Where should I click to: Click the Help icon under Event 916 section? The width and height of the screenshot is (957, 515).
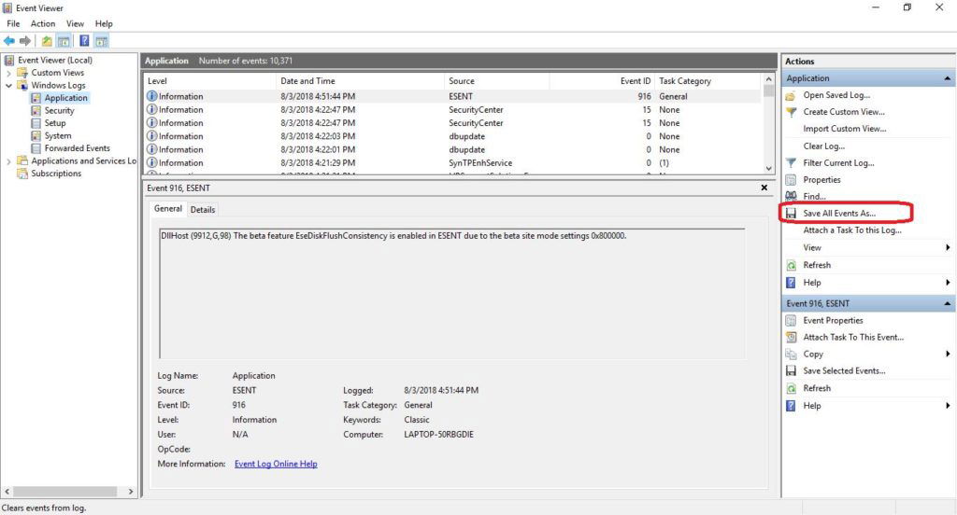(x=791, y=405)
